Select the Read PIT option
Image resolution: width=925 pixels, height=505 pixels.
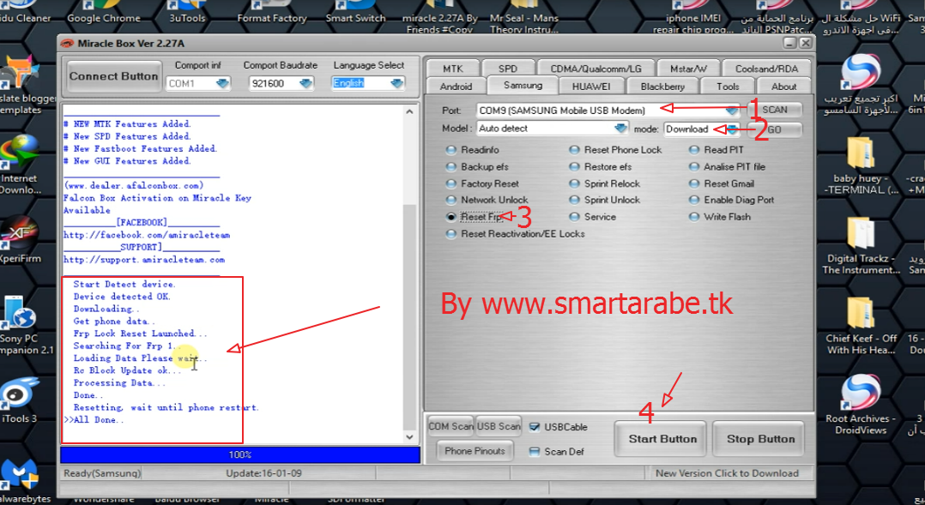693,150
